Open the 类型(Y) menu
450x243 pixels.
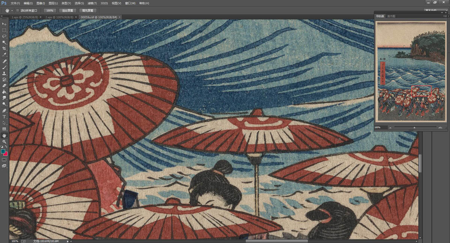point(66,3)
